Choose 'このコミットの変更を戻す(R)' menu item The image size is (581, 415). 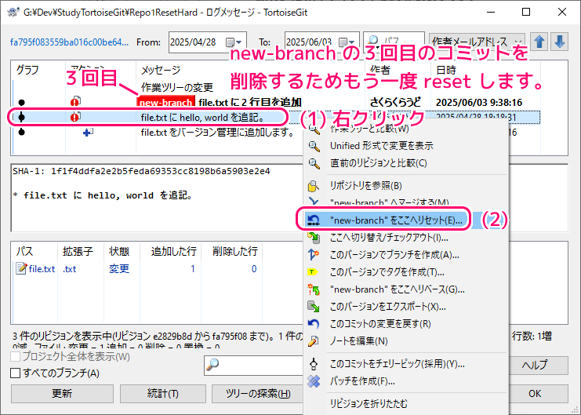(x=405, y=324)
